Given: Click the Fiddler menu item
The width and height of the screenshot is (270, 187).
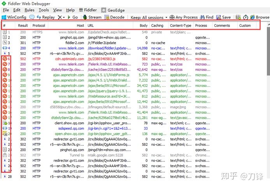Looking at the screenshot, I should 88,10.
